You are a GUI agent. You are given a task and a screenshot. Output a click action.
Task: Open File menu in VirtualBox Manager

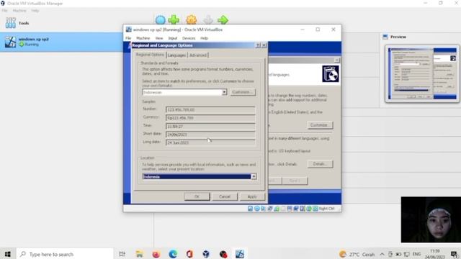click(4, 11)
